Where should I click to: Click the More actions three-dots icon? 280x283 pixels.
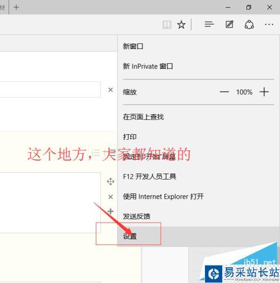[x=269, y=24]
